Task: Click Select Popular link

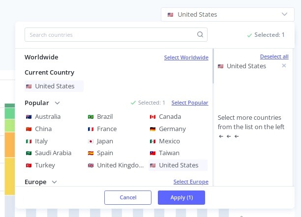Action: pyautogui.click(x=189, y=103)
